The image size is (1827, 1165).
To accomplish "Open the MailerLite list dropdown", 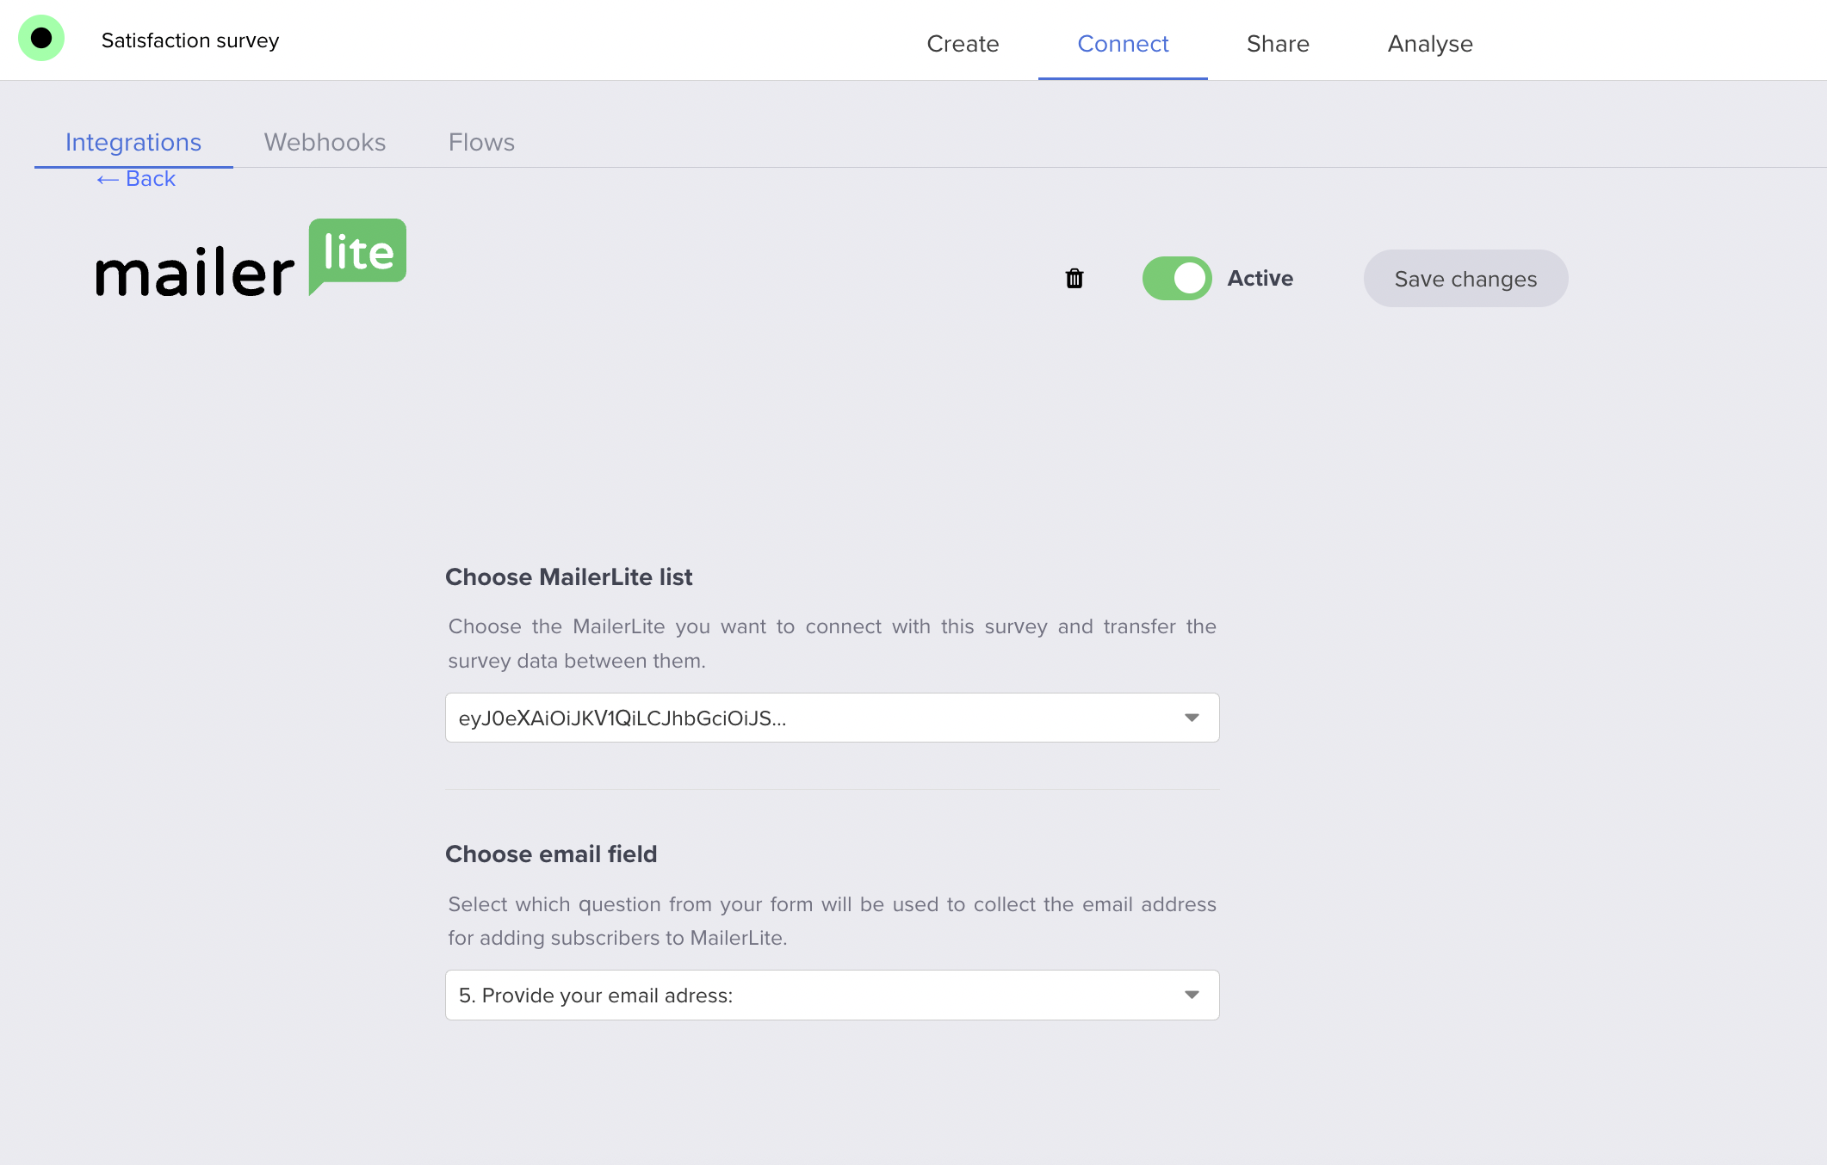I will tap(832, 718).
